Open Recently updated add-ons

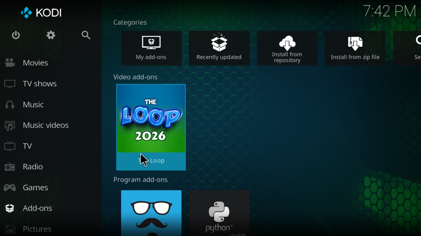[219, 48]
